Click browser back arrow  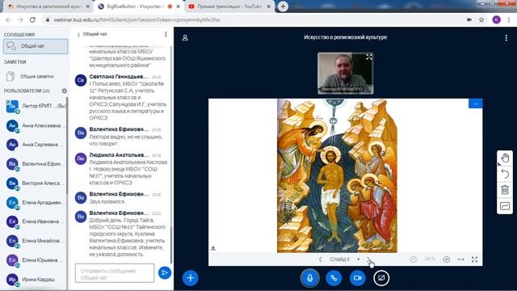click(x=8, y=19)
